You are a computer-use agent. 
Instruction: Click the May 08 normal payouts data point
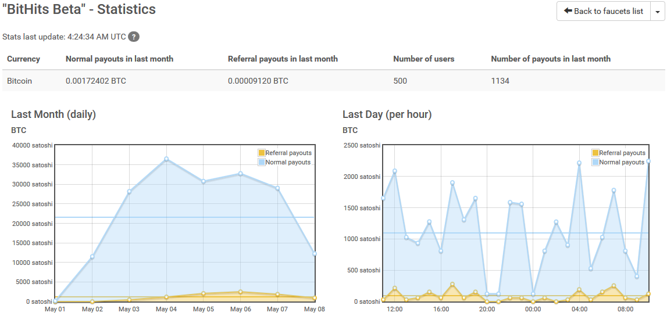point(315,254)
